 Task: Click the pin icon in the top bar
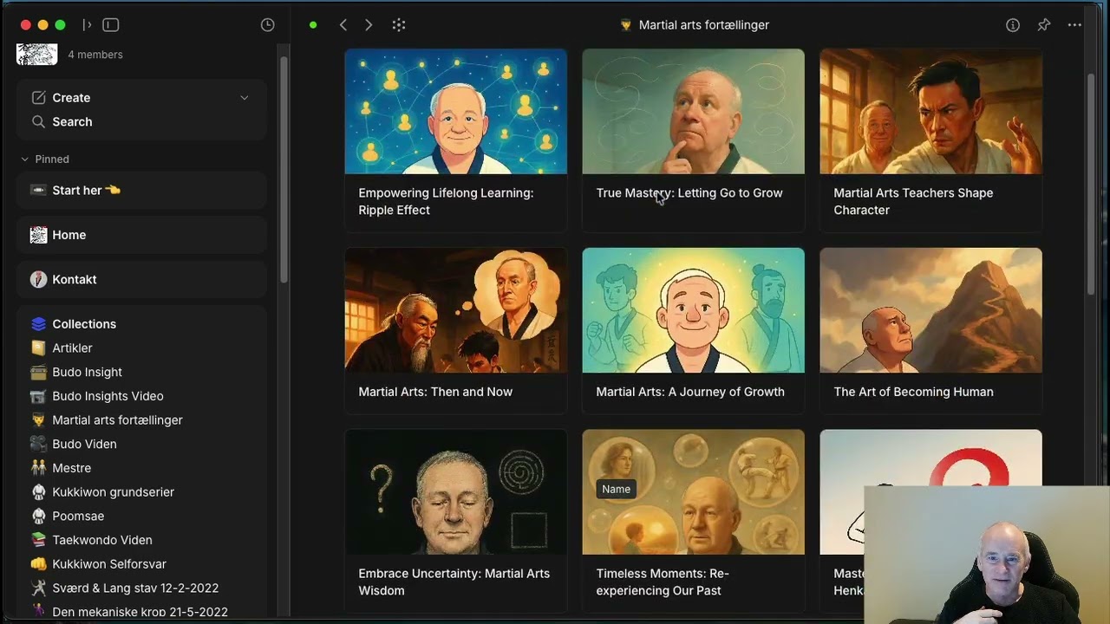(x=1044, y=25)
